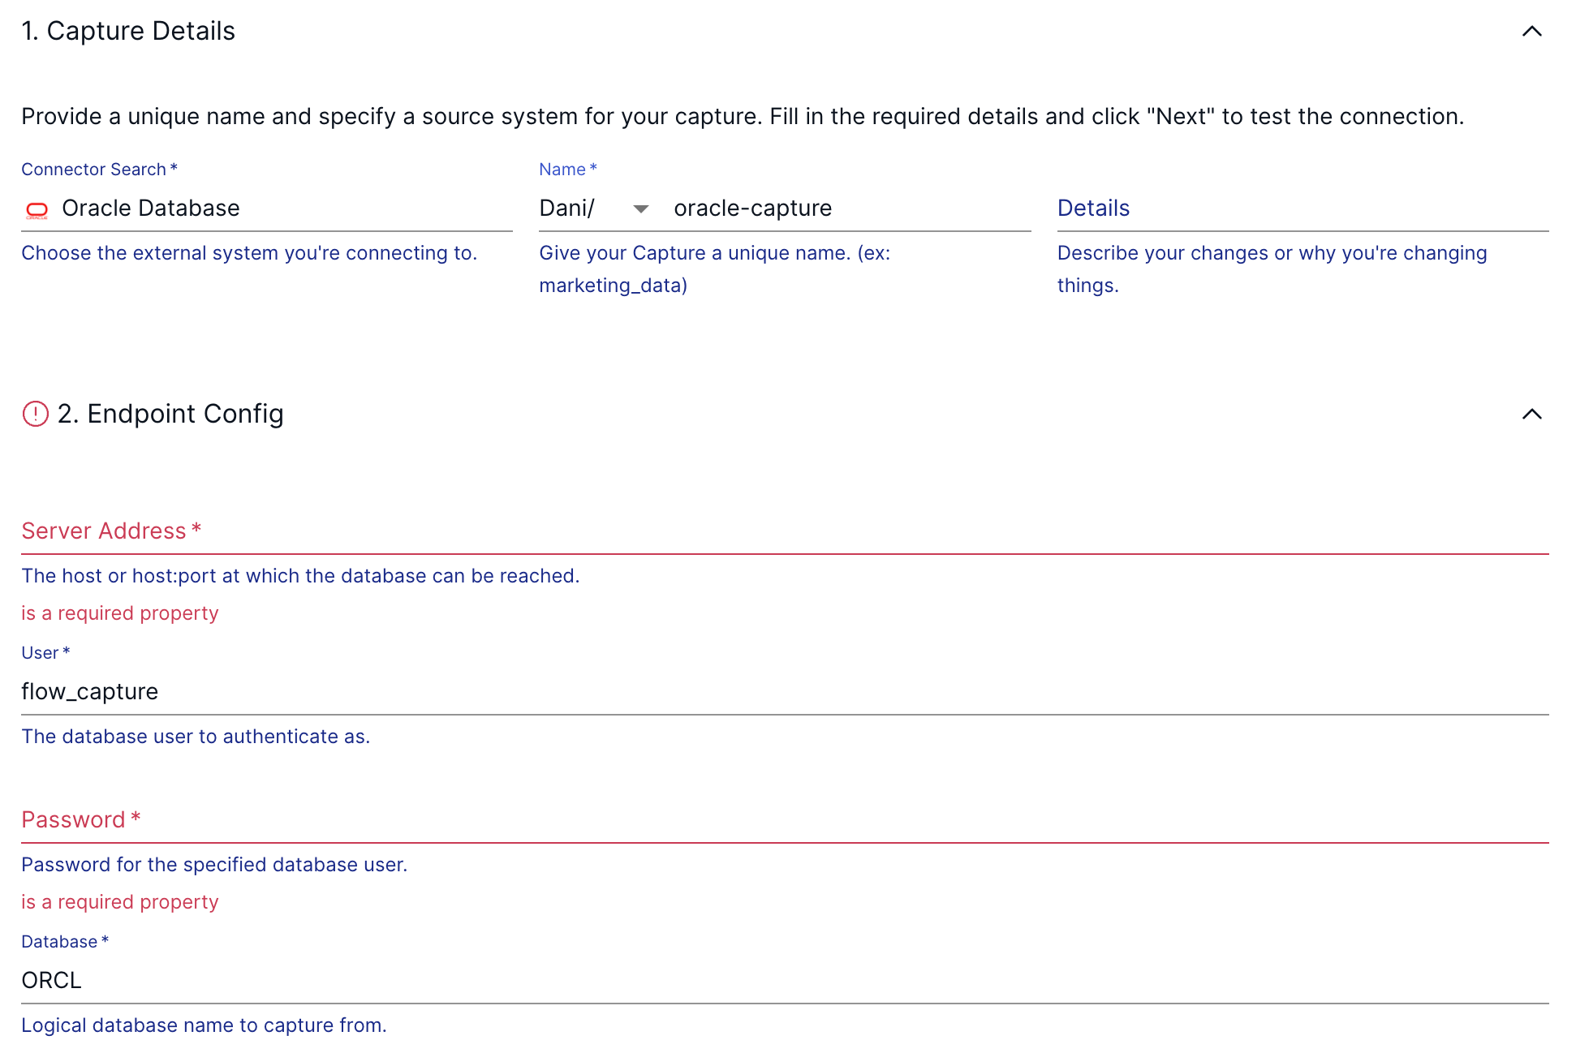1576x1053 pixels.
Task: Click the Password required-property error message
Action: [x=120, y=902]
